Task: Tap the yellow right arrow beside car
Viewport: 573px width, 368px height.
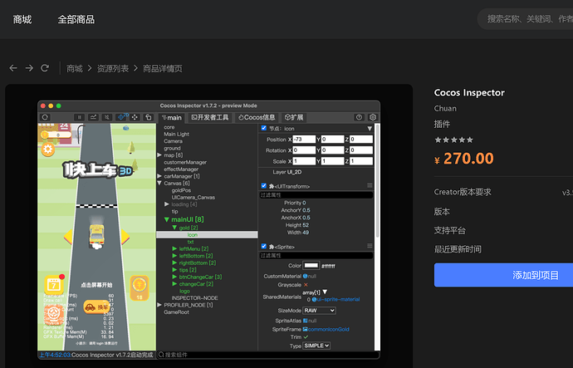Action: tap(125, 238)
